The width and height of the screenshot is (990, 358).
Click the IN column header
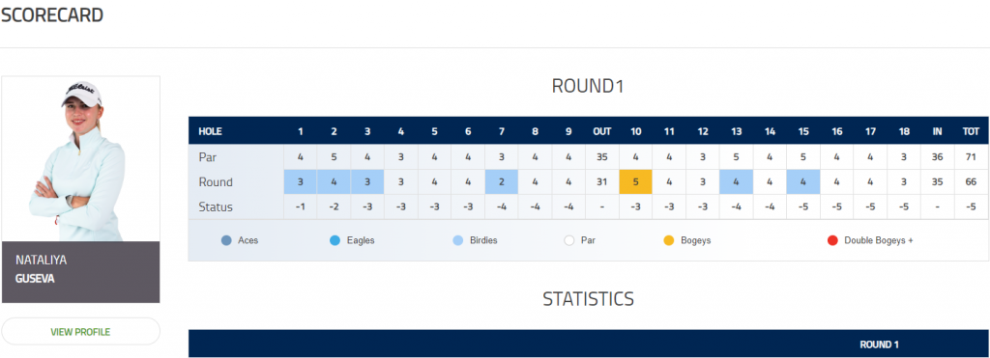click(x=938, y=132)
